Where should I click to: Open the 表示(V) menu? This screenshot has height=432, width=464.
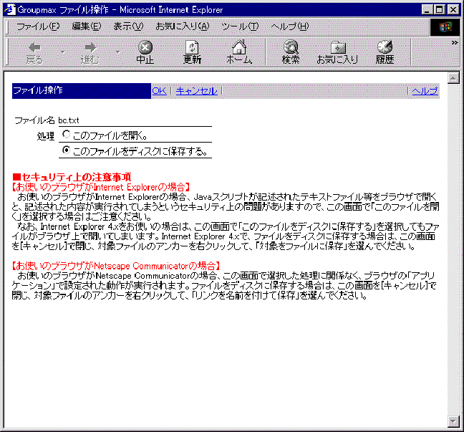pos(128,27)
